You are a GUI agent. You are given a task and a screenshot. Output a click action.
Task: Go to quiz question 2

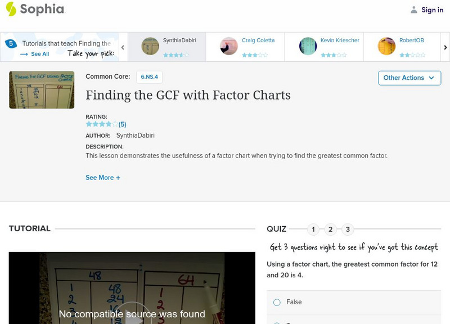click(x=331, y=229)
